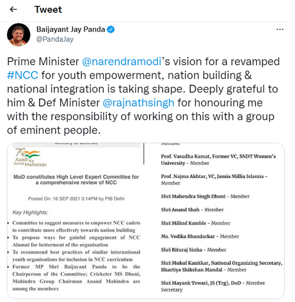This screenshot has height=302, width=295.
Task: Click the MoD constitutes High Level headline
Action: click(76, 180)
